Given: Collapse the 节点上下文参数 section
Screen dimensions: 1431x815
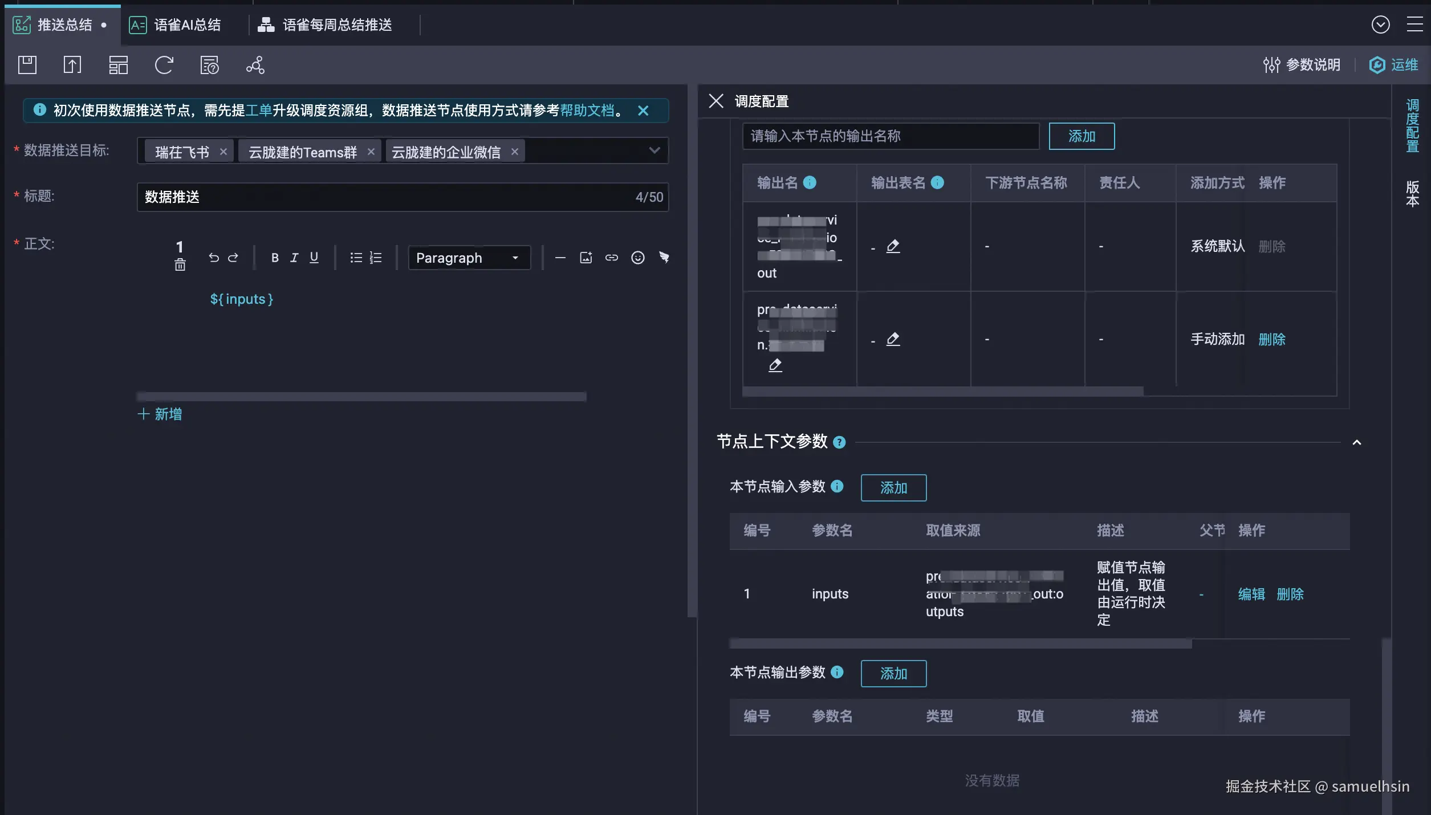Looking at the screenshot, I should click(1357, 442).
